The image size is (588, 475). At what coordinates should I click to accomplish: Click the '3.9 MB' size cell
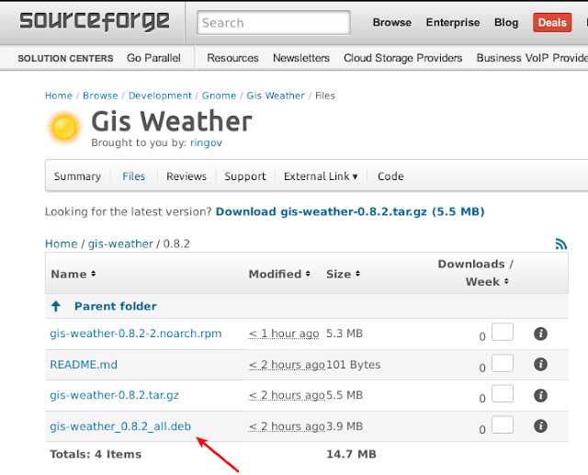[x=345, y=426]
